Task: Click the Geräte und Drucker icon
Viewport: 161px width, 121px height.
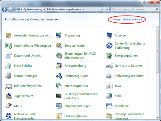Action: tap(109, 66)
